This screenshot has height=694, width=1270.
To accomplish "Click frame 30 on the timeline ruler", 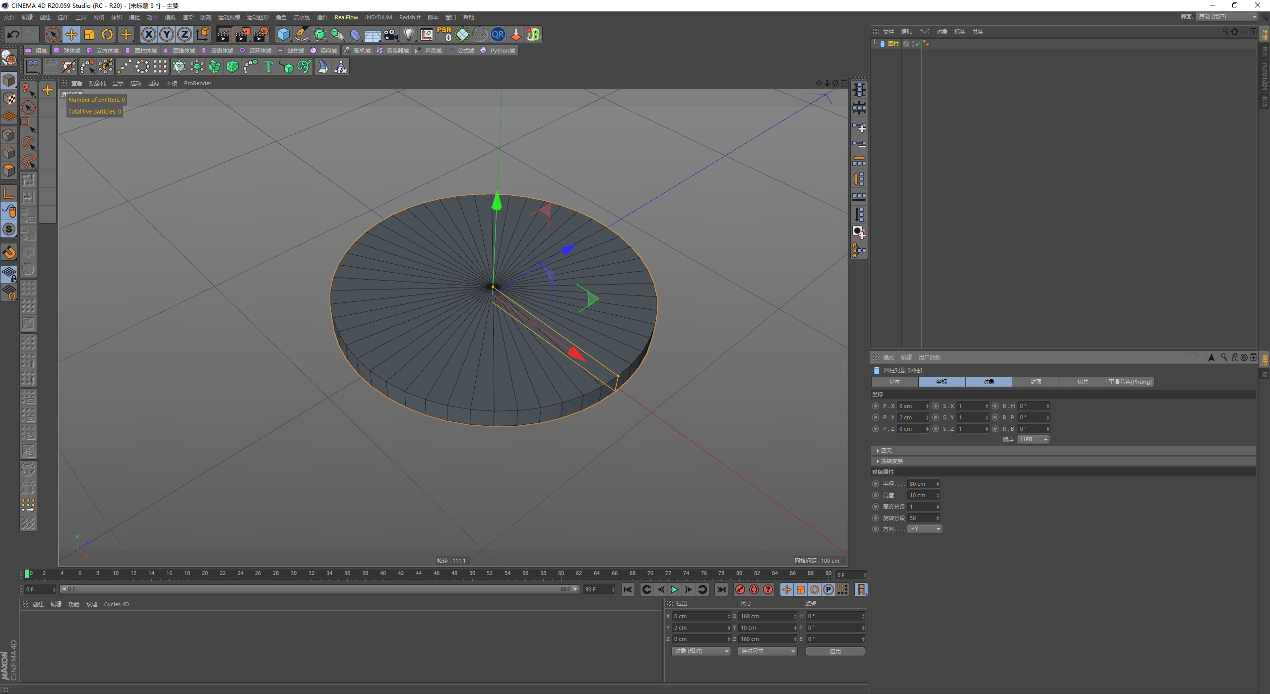I will coord(294,574).
